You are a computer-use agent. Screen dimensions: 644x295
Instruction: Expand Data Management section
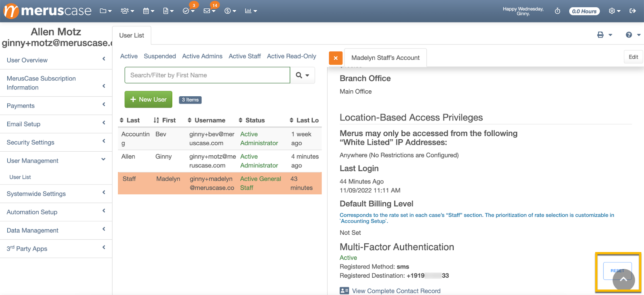pyautogui.click(x=56, y=230)
